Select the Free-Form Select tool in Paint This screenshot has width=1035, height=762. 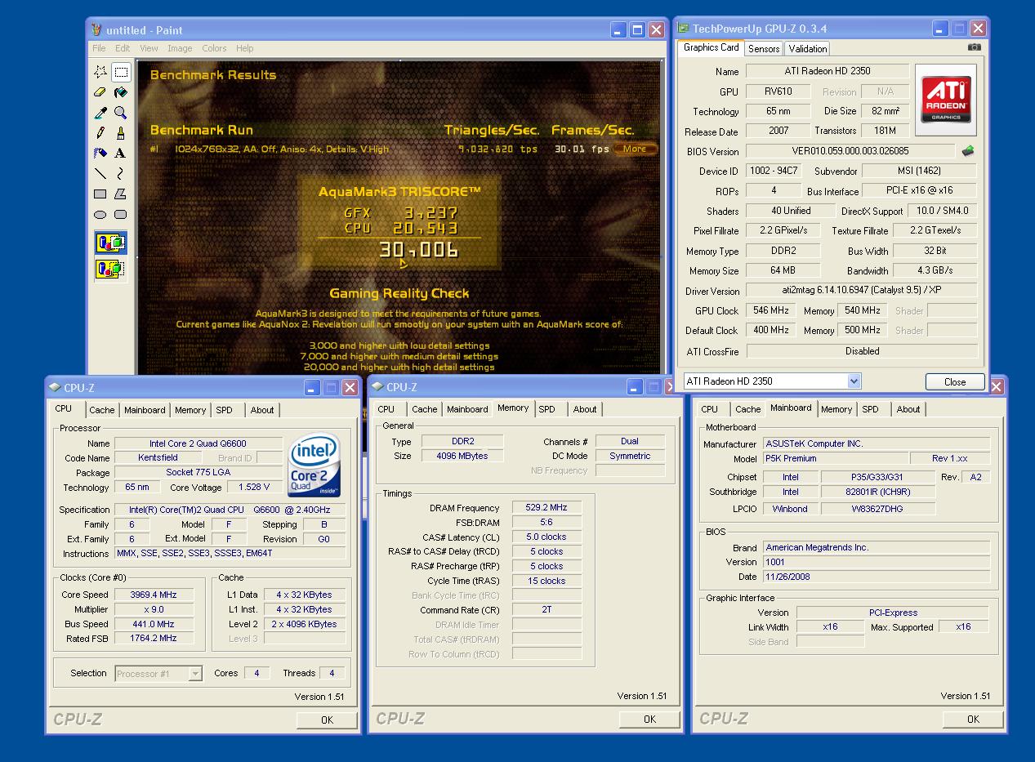click(x=100, y=72)
